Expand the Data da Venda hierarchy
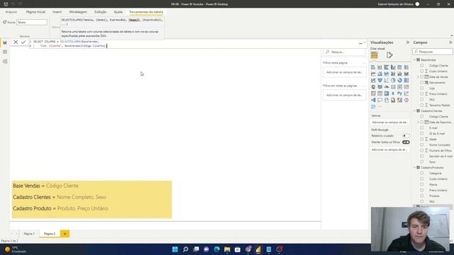The width and height of the screenshot is (454, 255). [x=418, y=77]
